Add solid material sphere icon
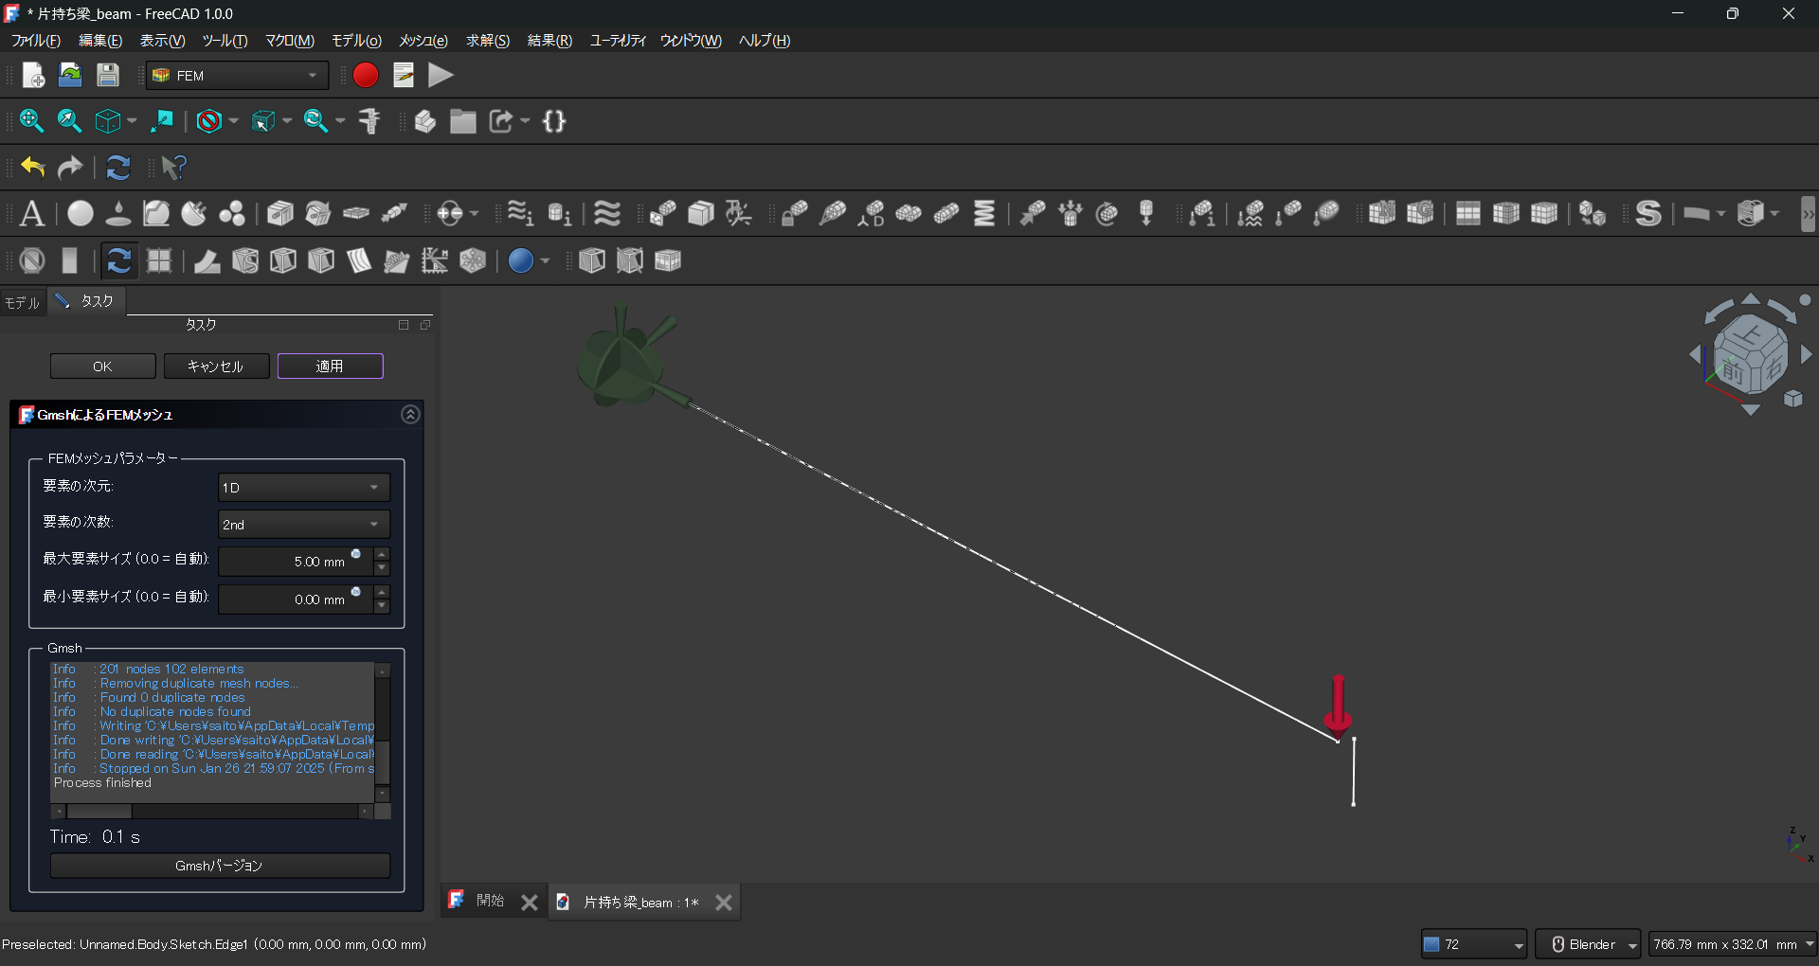This screenshot has height=966, width=1819. pos(81,214)
